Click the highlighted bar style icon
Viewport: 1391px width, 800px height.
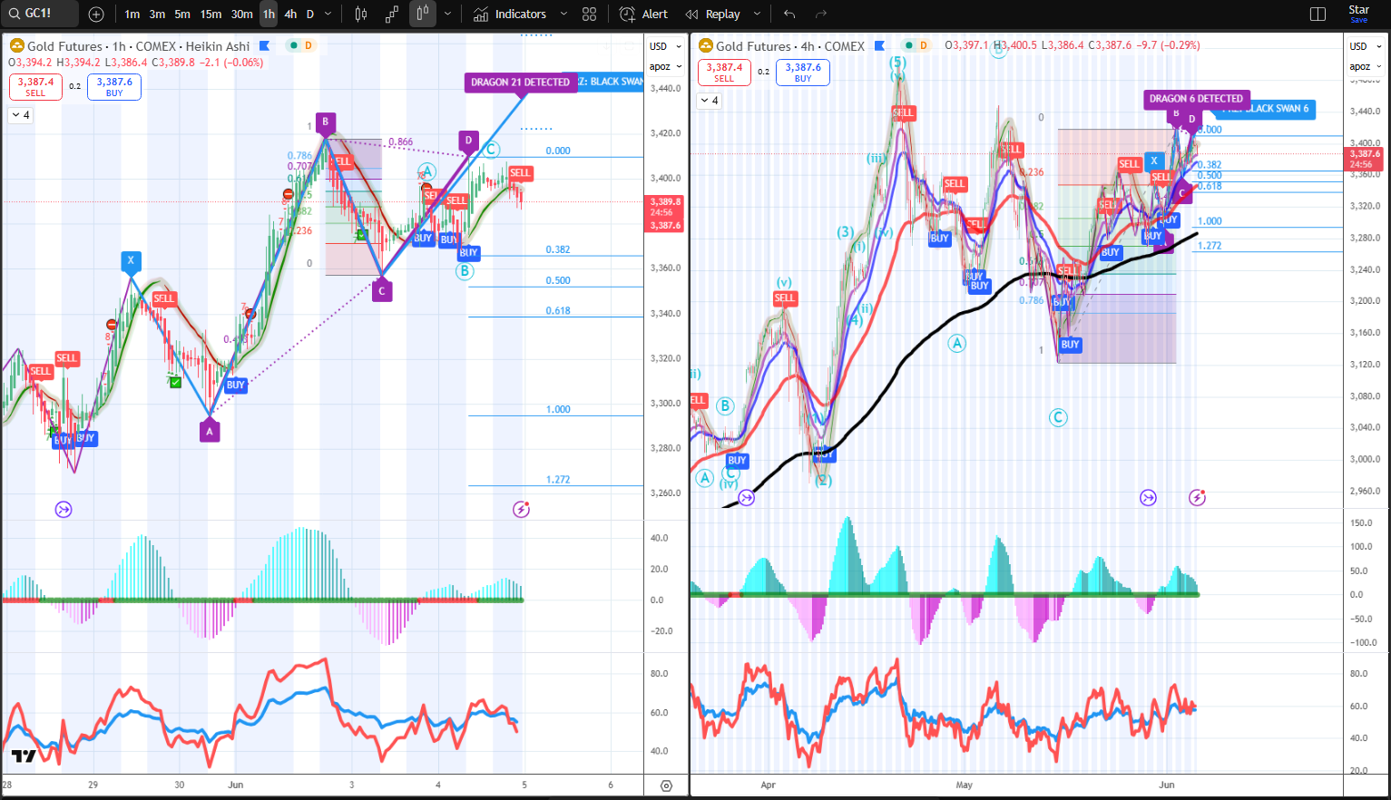(422, 14)
